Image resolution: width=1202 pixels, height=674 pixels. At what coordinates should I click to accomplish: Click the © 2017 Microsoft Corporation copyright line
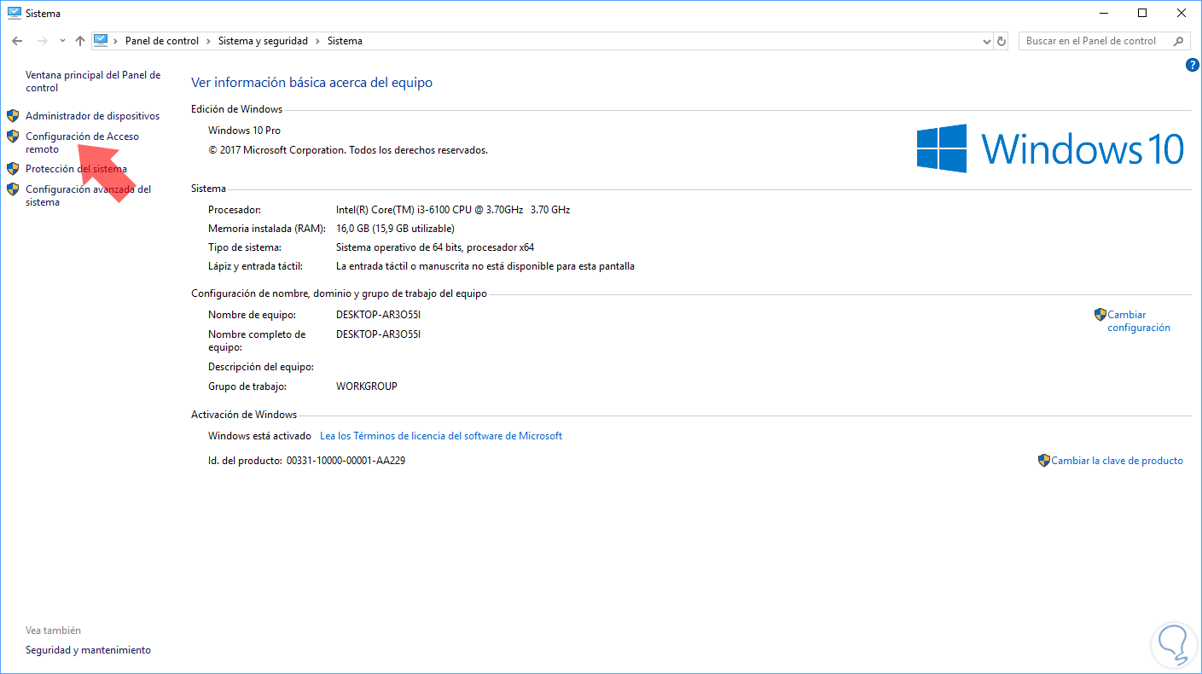348,150
